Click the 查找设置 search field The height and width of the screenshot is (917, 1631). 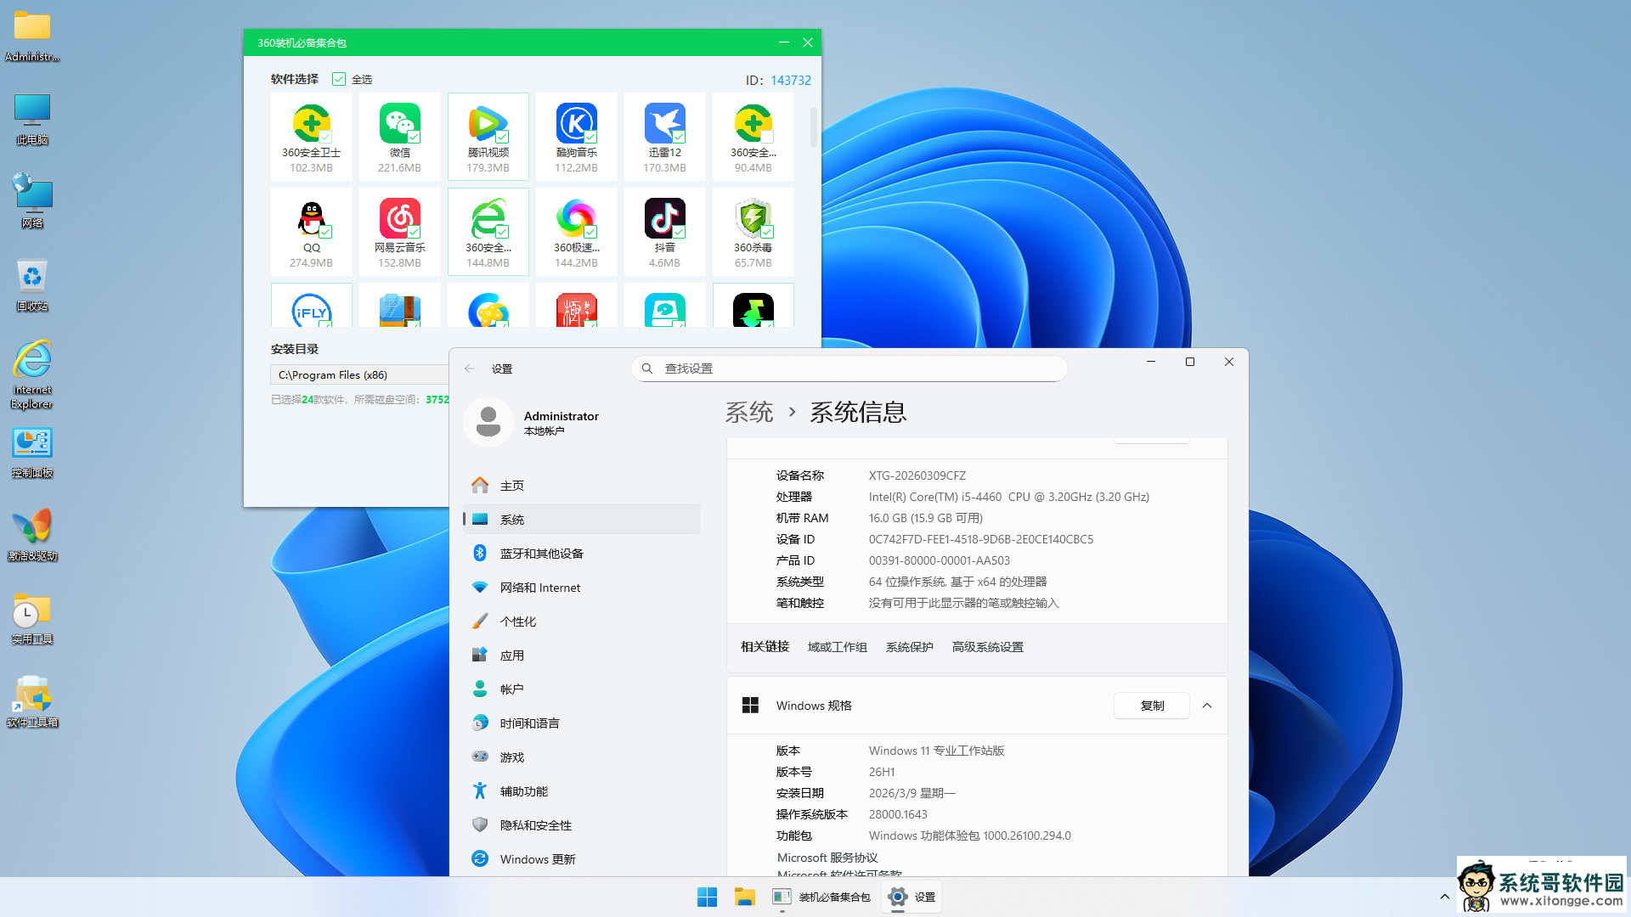point(849,368)
